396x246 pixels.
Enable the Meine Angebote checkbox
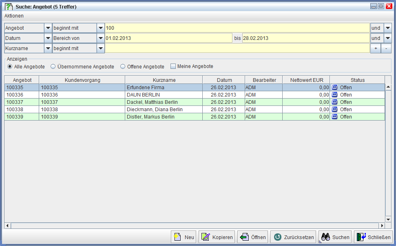pos(173,66)
